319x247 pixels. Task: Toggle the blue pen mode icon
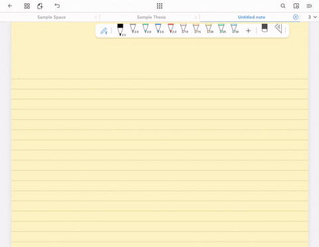104,31
